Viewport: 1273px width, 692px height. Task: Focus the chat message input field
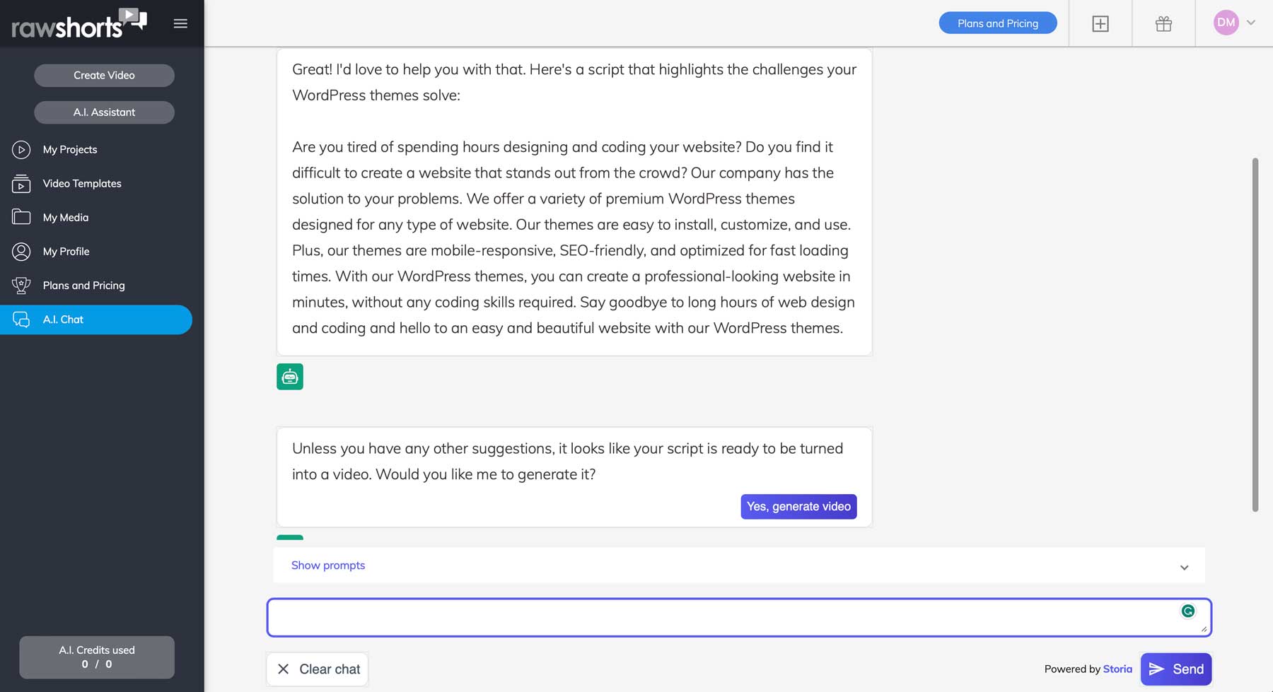(x=721, y=617)
